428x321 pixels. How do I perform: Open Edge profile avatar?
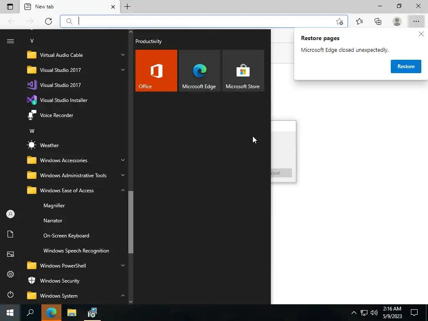pyautogui.click(x=397, y=21)
